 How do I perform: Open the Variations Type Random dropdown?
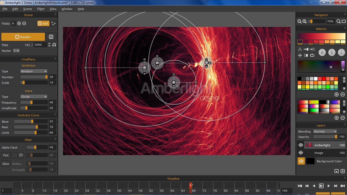(x=34, y=71)
